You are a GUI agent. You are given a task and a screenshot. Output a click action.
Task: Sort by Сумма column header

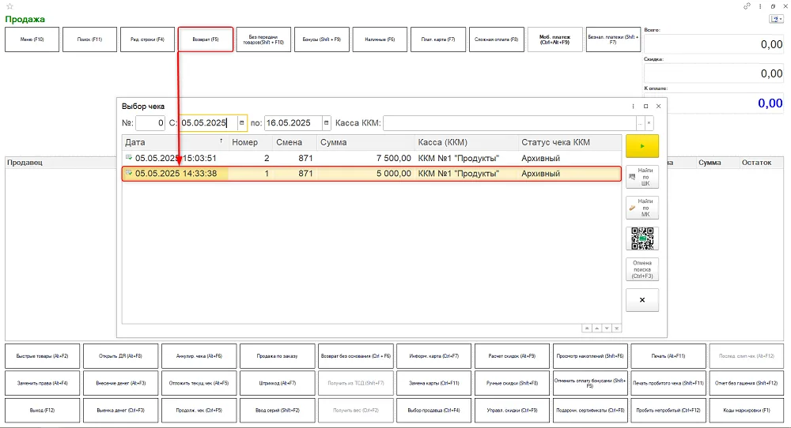(365, 142)
